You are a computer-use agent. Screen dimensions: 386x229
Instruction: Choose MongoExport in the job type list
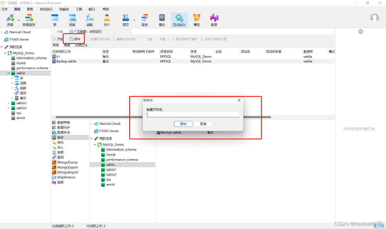(x=65, y=167)
